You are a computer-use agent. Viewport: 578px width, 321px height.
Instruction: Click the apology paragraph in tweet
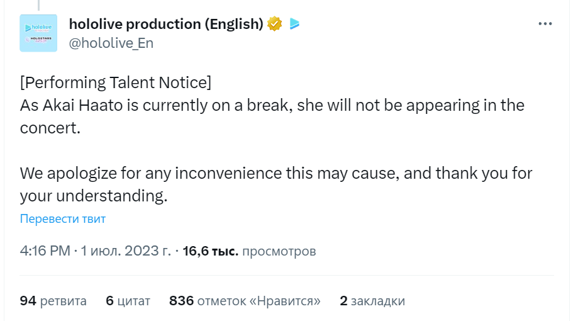pyautogui.click(x=276, y=184)
